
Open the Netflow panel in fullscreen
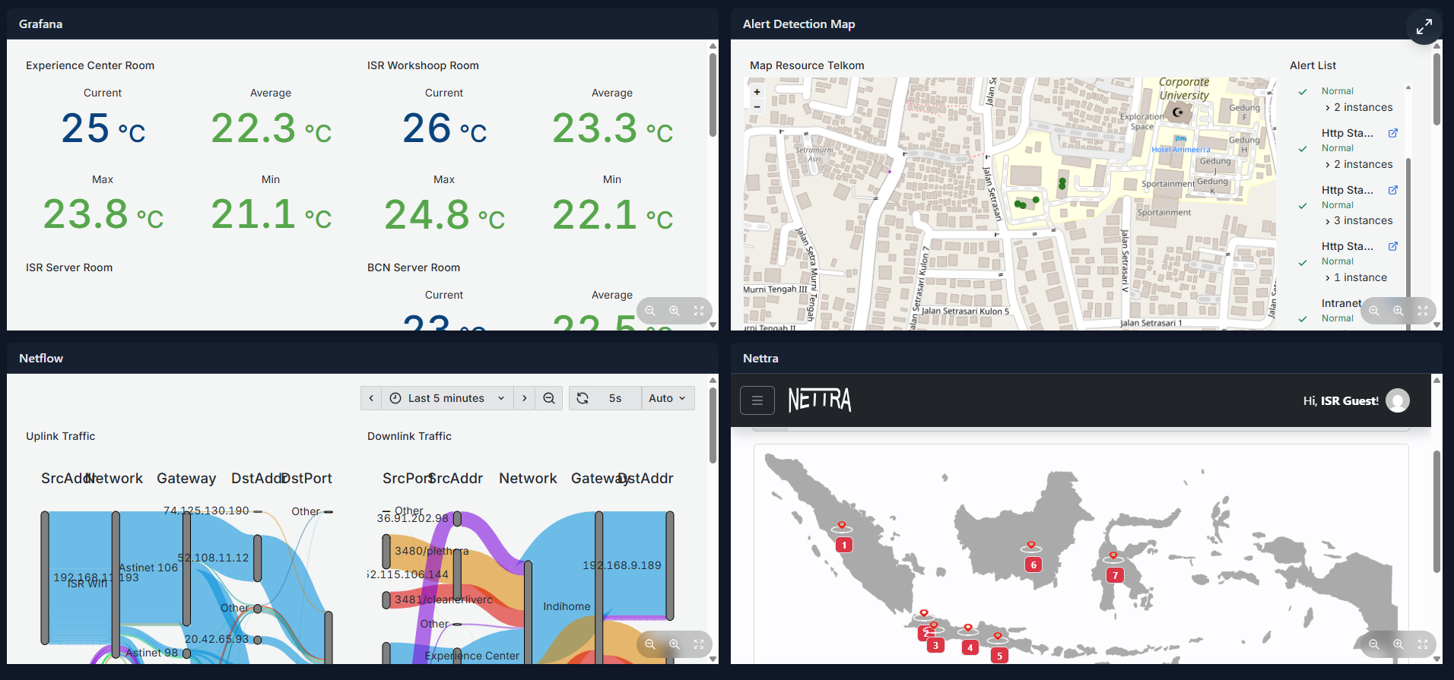699,644
